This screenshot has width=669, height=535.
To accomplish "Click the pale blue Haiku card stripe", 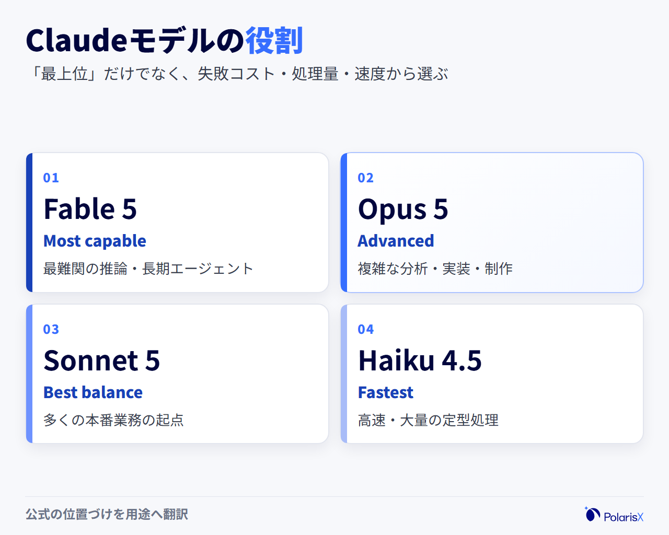I will (x=344, y=374).
